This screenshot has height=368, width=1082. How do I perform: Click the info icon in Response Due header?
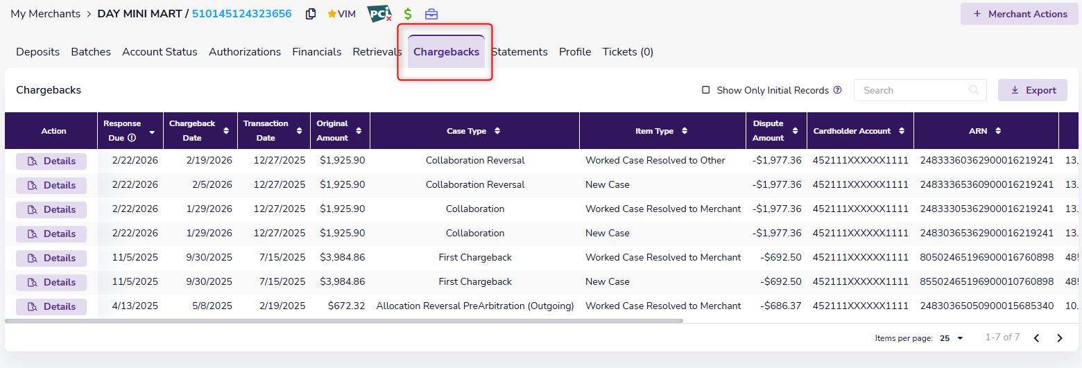click(x=132, y=138)
